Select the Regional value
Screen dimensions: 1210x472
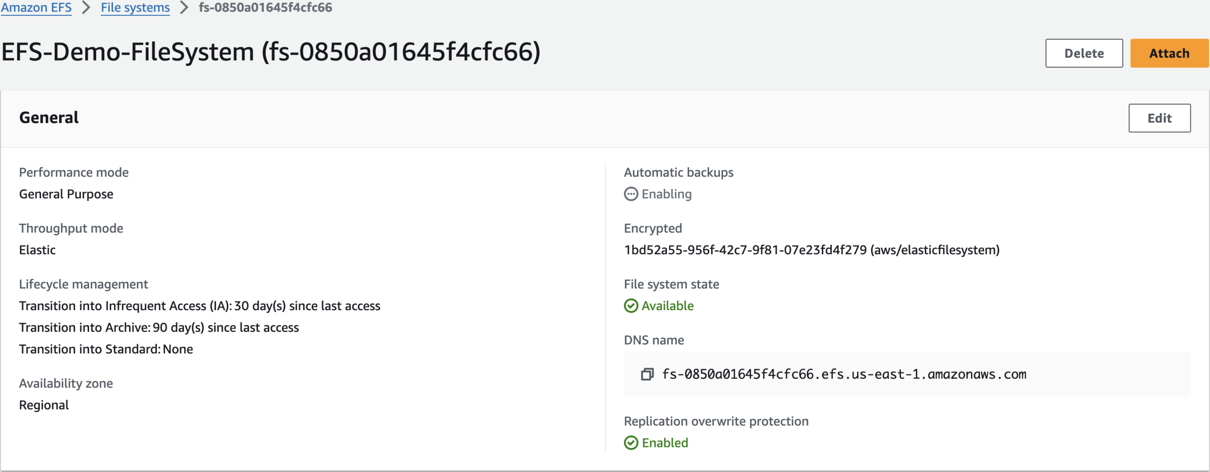[x=44, y=405]
